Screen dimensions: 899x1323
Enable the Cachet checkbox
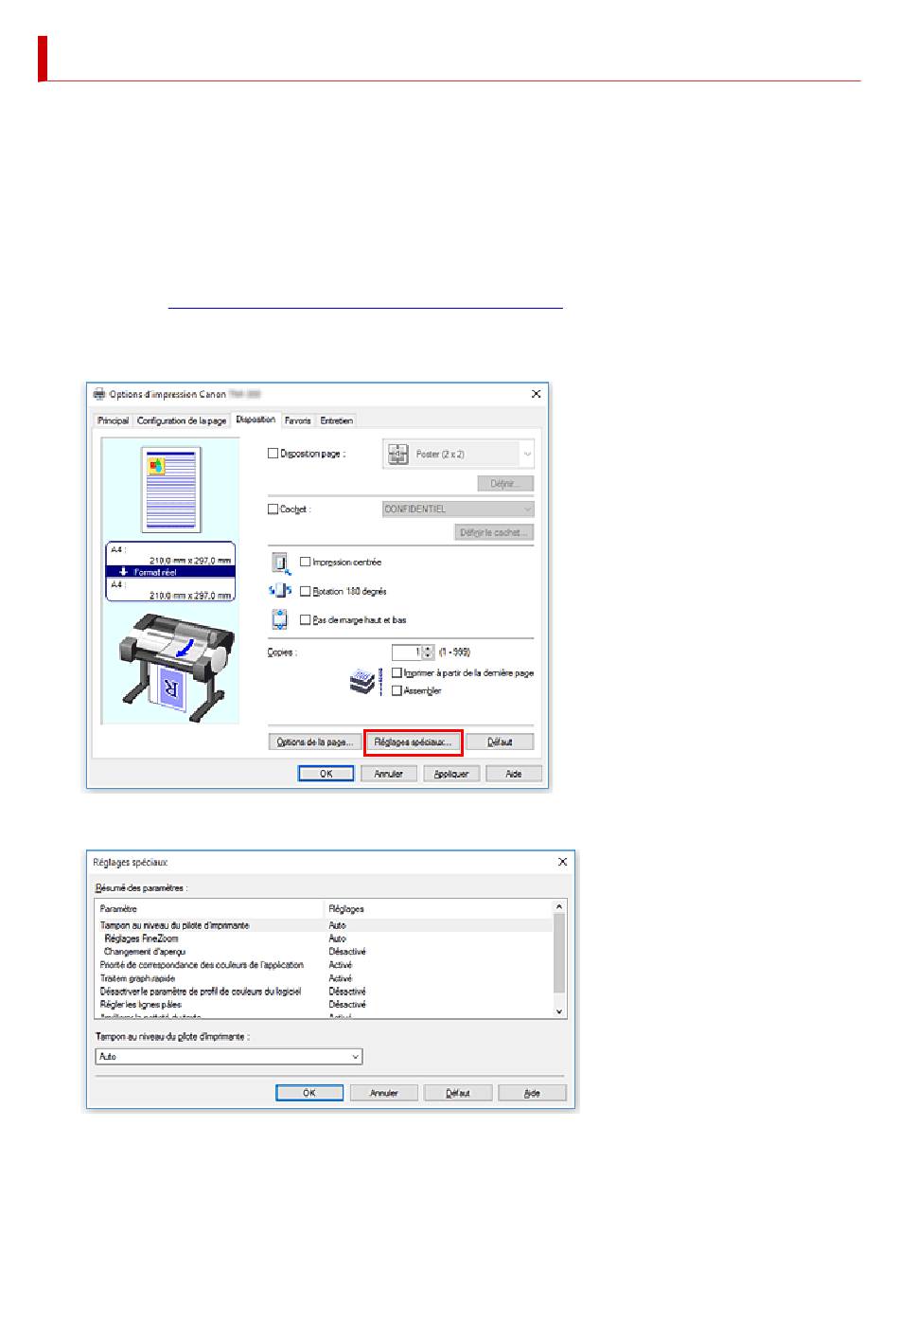[x=273, y=510]
